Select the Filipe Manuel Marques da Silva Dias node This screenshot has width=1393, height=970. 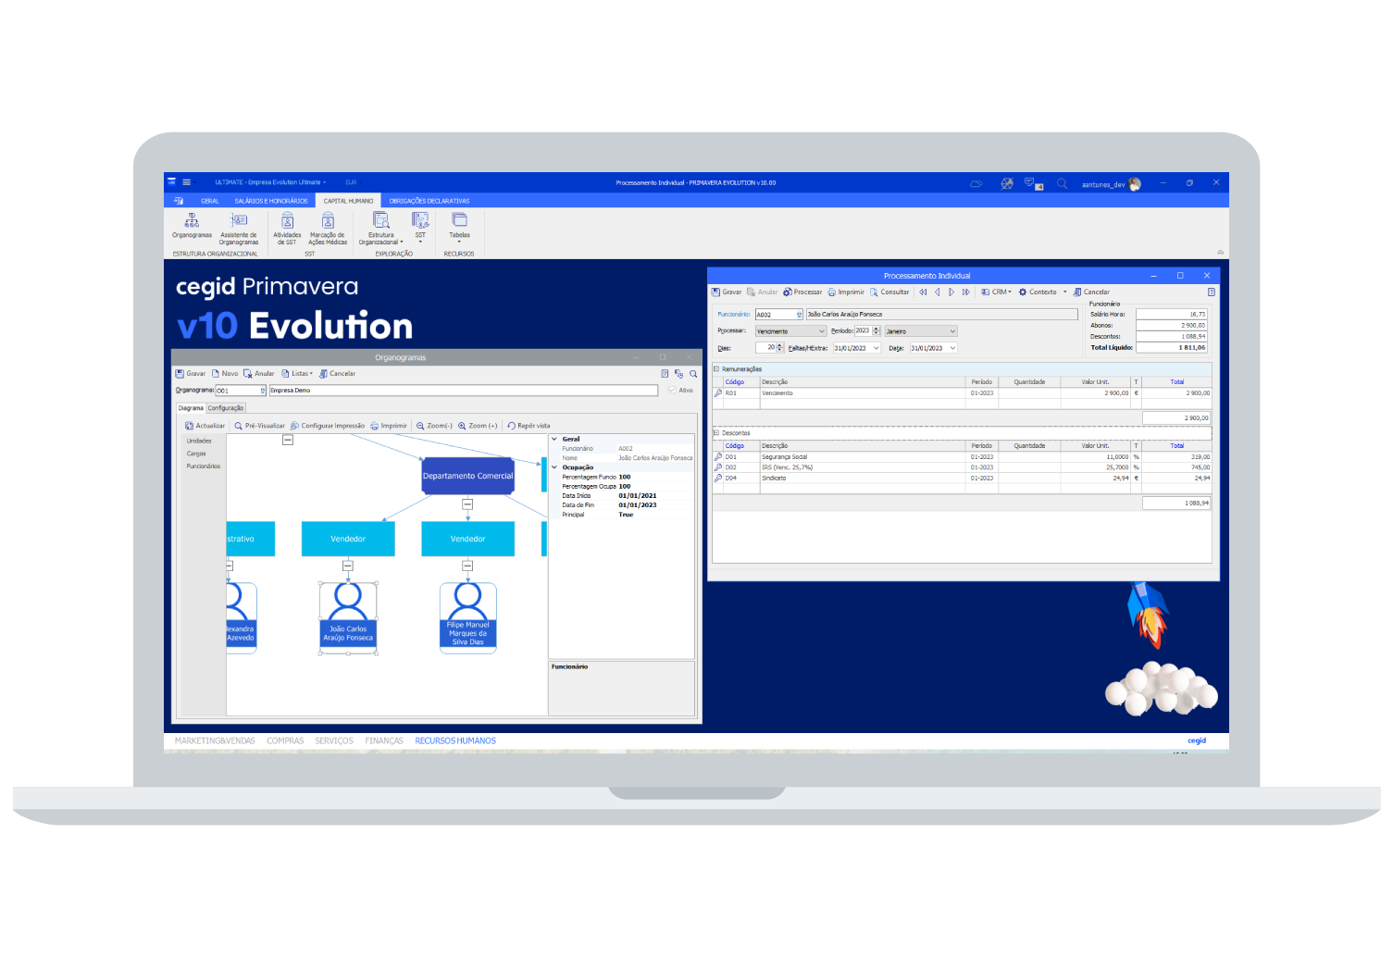tap(468, 617)
